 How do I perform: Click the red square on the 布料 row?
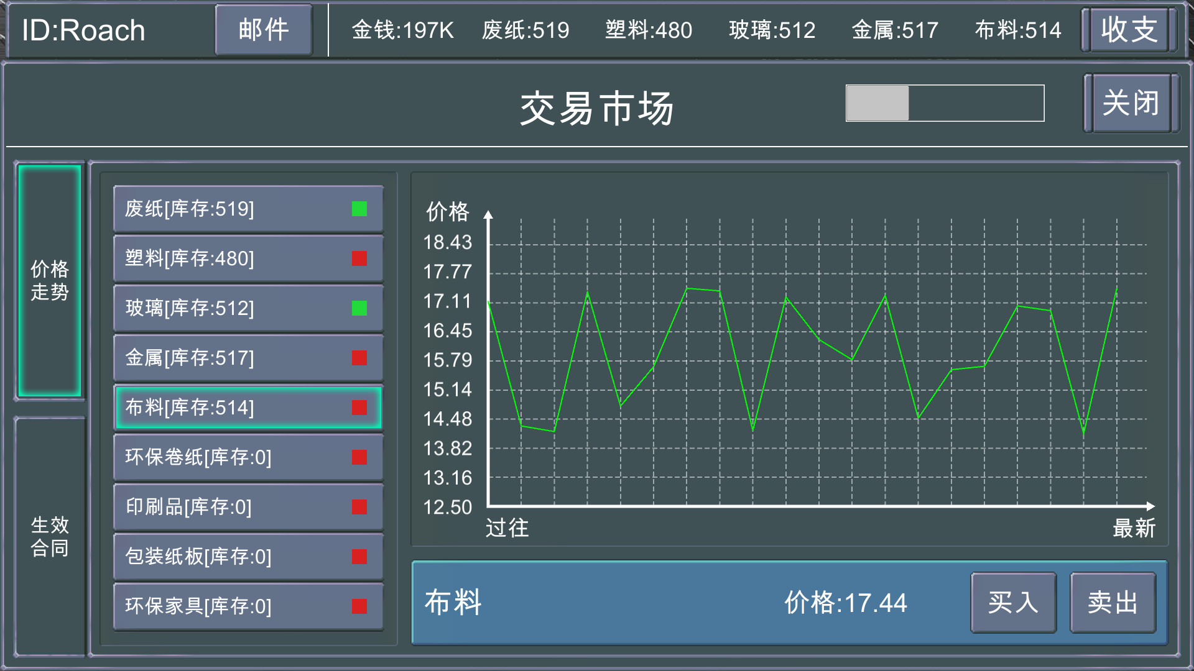point(359,408)
